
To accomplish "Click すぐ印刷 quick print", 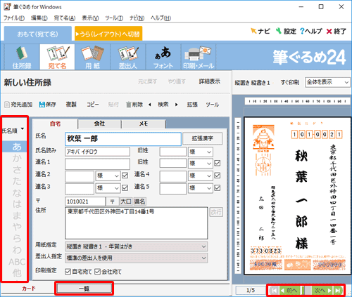I will [x=290, y=82].
